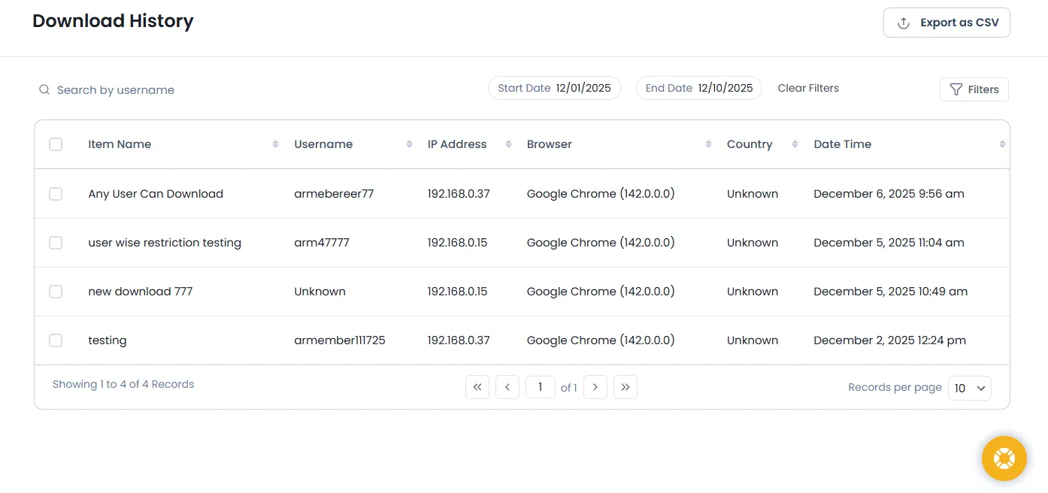
Task: Open the Filters panel button
Action: [x=974, y=89]
